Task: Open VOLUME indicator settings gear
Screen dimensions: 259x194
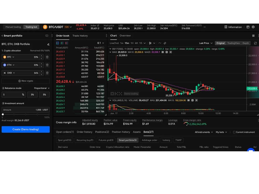Action: pos(192,100)
